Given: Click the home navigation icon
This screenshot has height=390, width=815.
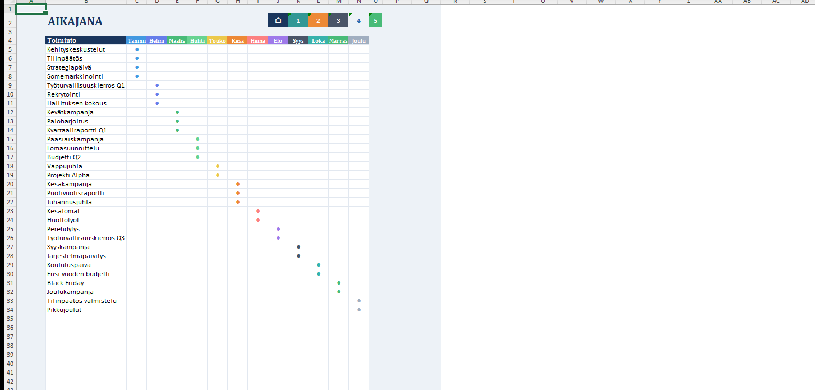Looking at the screenshot, I should click(x=278, y=21).
